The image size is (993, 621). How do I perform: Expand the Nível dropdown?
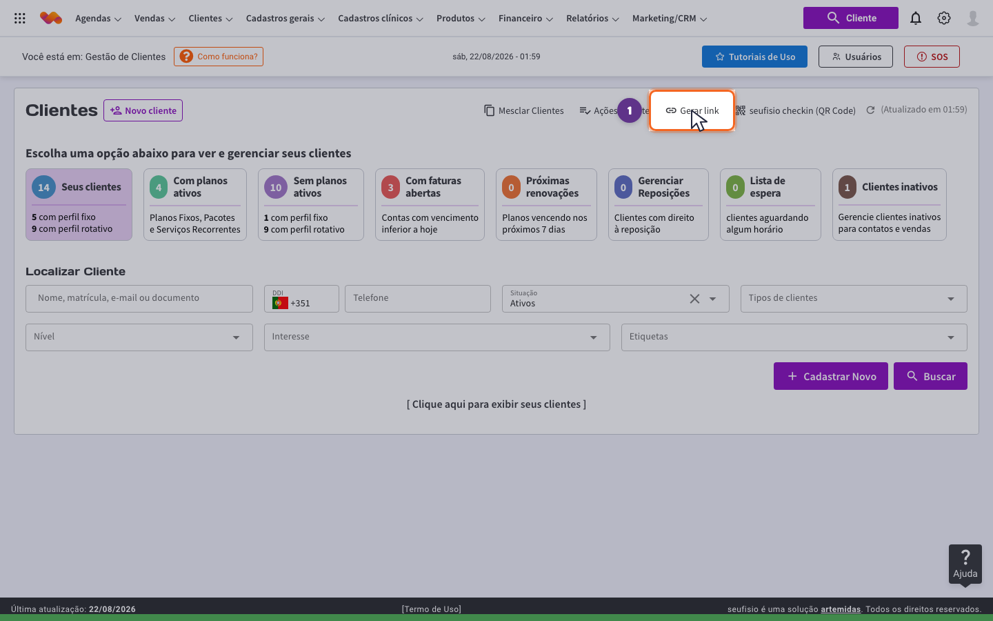(139, 337)
